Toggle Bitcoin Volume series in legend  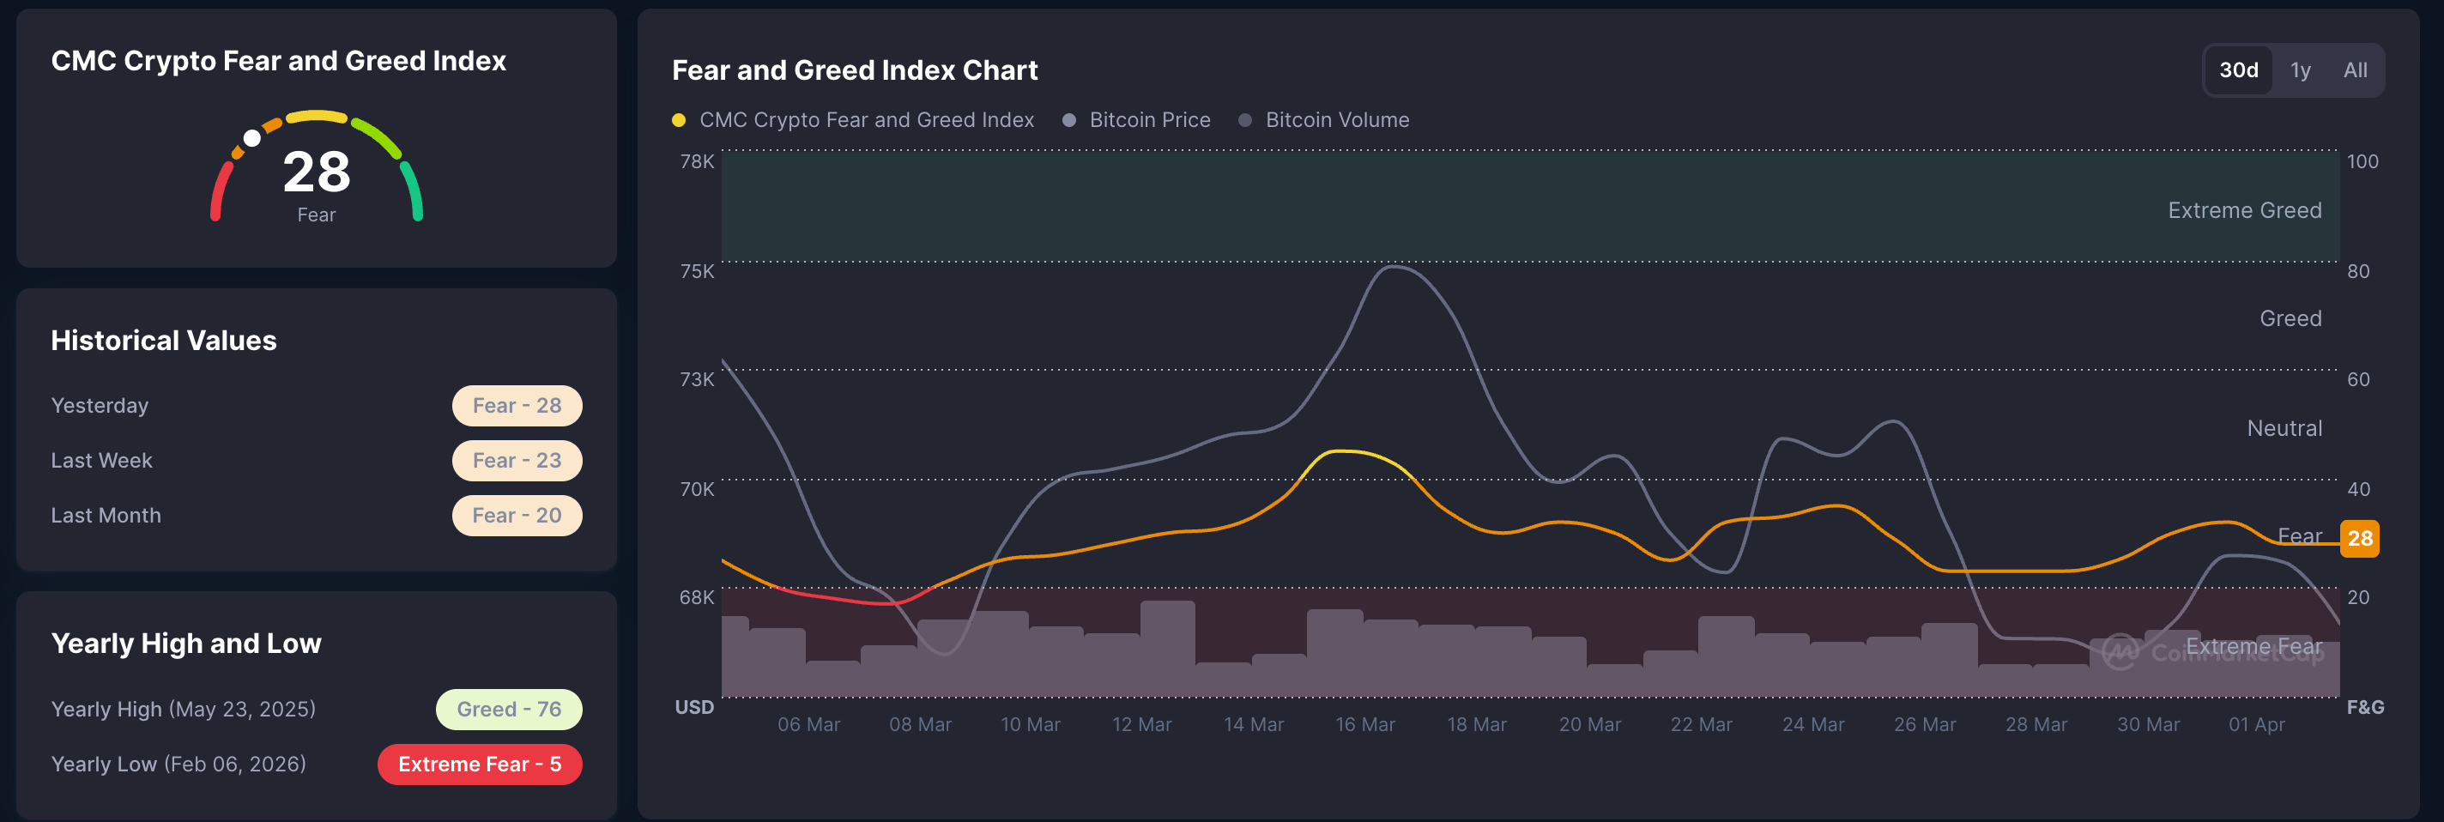[1336, 120]
